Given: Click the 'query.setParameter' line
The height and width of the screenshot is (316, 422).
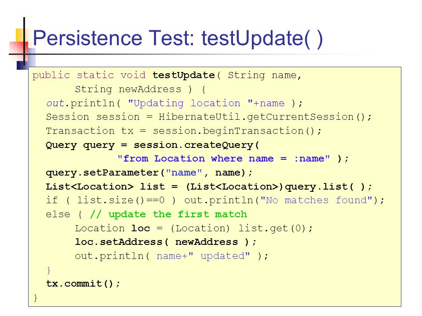Looking at the screenshot, I should tap(149, 172).
